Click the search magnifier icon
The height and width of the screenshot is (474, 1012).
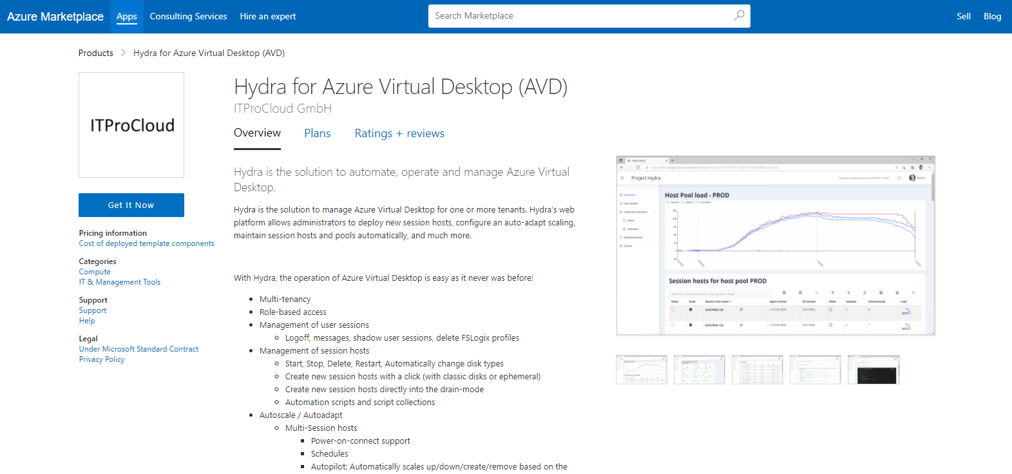739,15
